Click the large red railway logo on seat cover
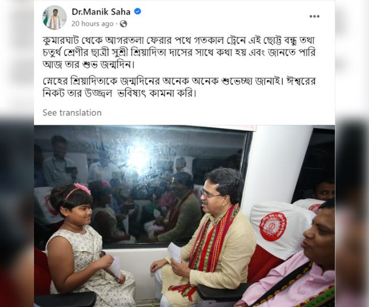Screen dimensions: 369x307 pyautogui.click(x=272, y=227)
